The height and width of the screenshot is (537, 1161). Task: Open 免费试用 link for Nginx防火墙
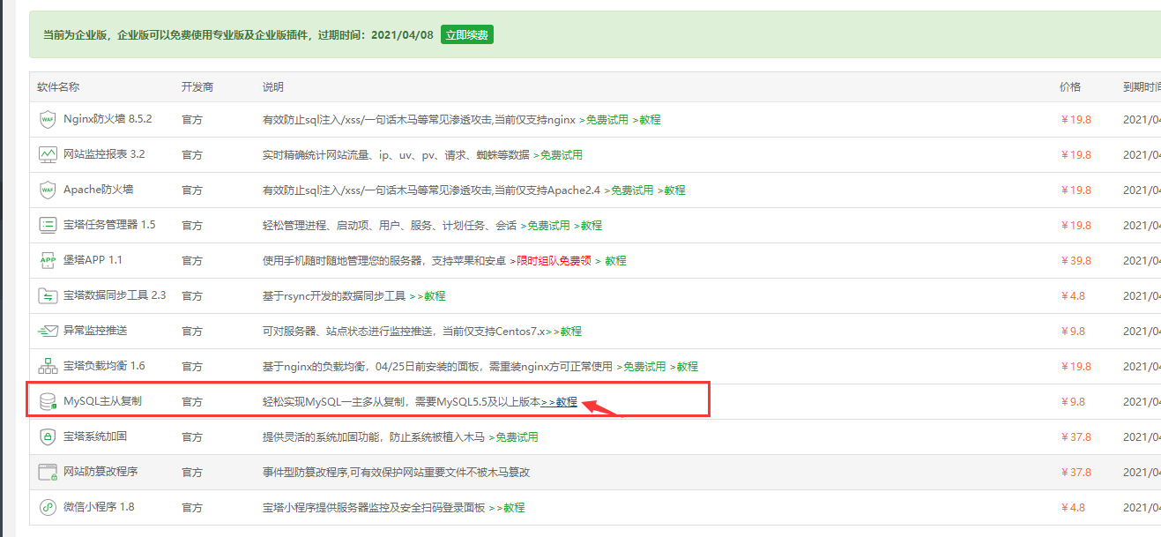pos(604,119)
